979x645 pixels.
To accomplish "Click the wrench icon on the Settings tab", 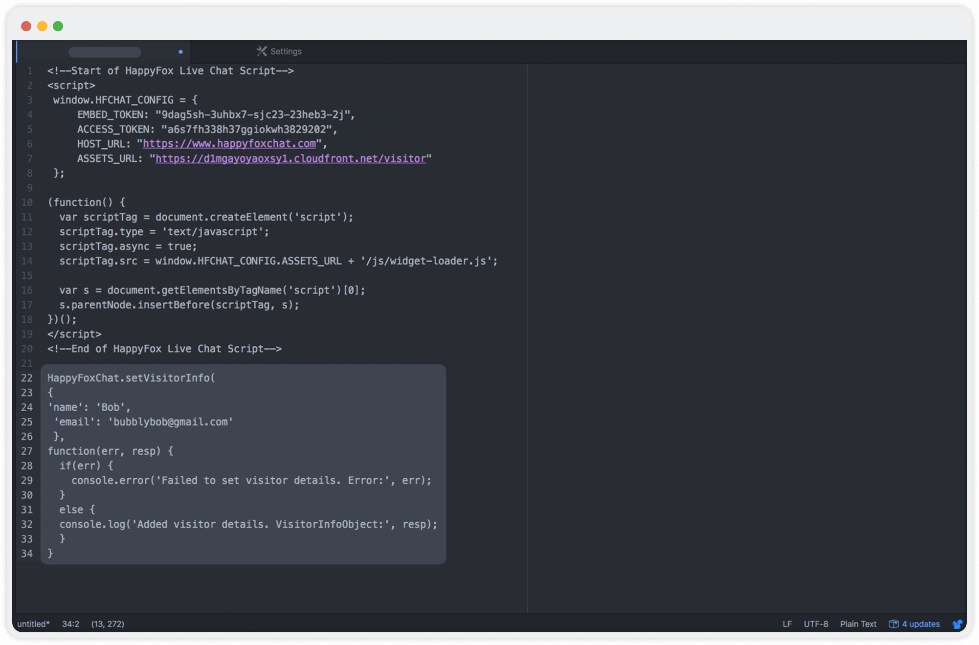I will pyautogui.click(x=261, y=51).
